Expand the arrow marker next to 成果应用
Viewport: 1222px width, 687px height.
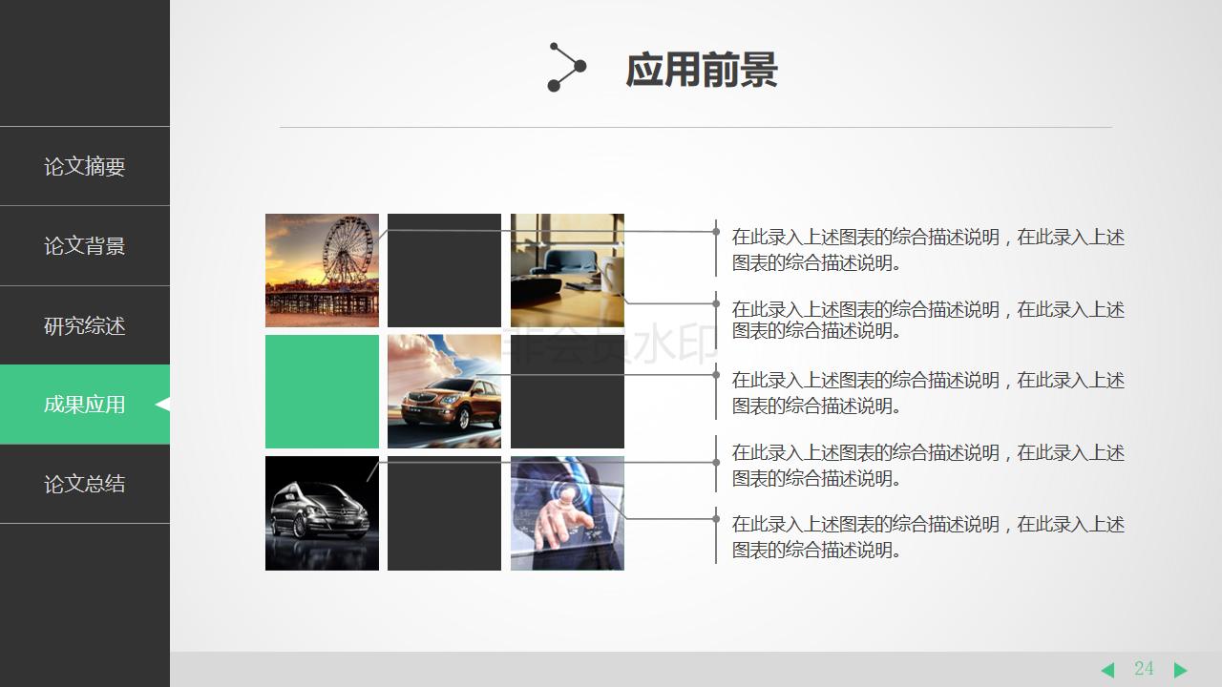(164, 405)
